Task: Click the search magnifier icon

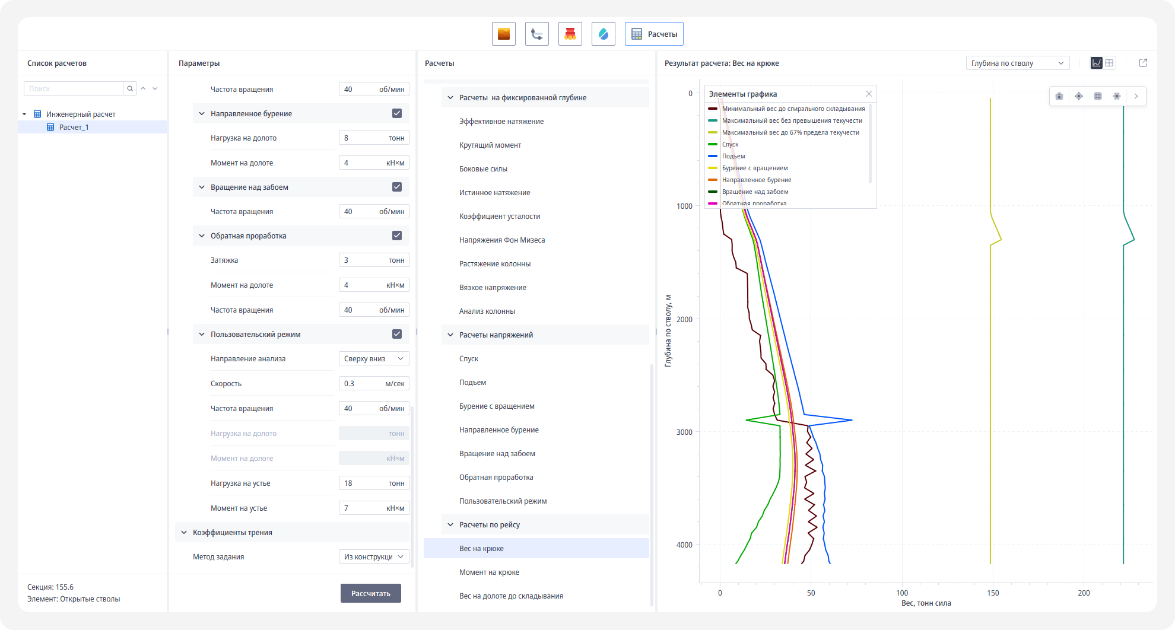Action: pos(130,88)
